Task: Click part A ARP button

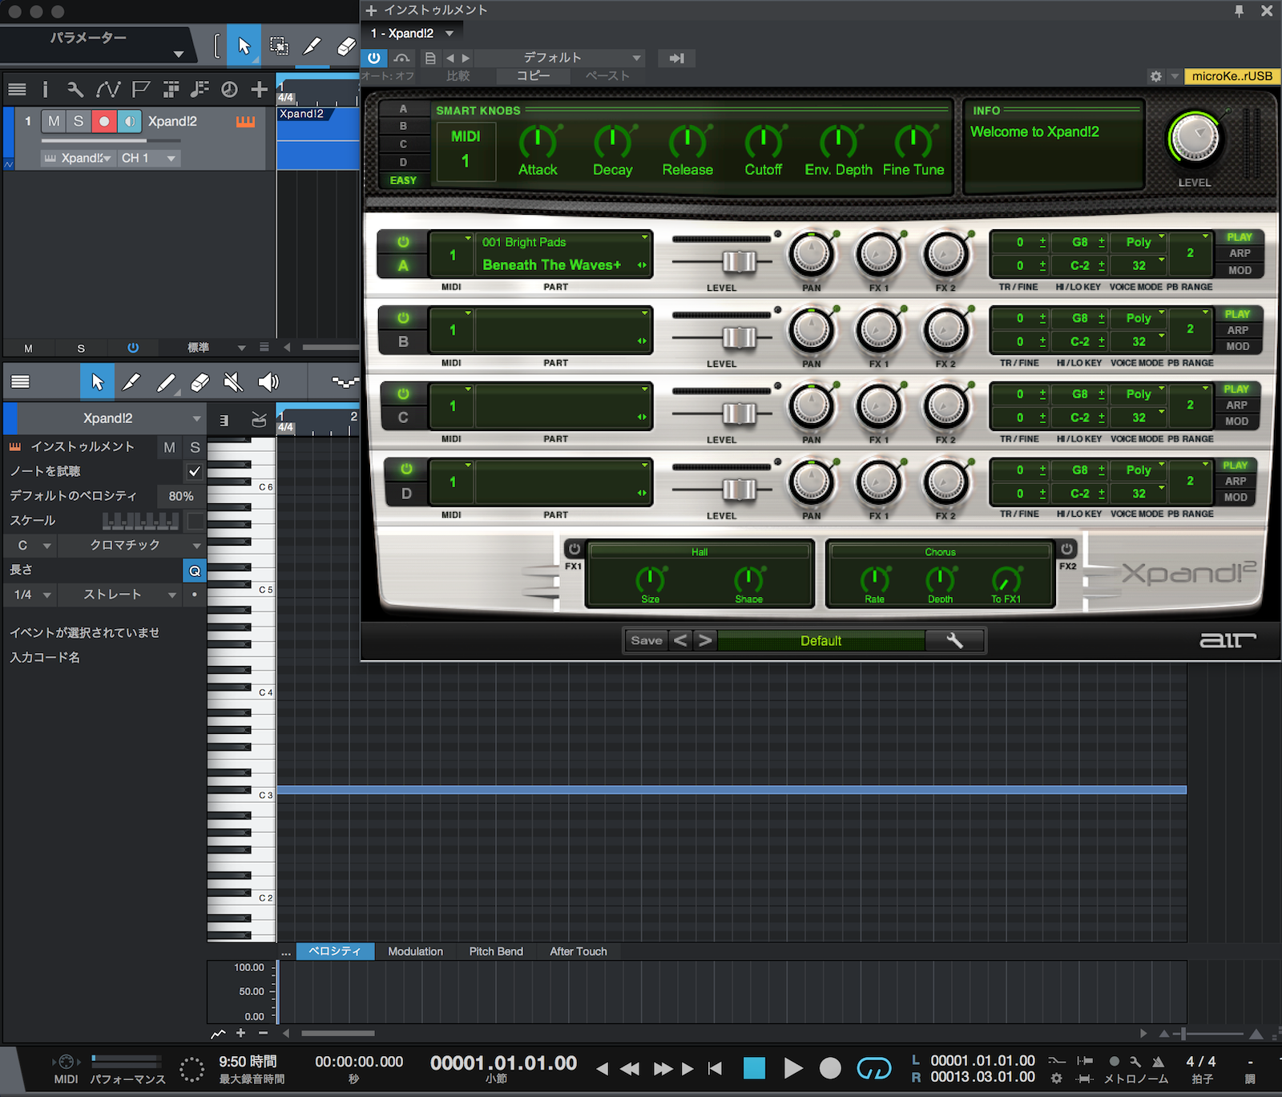Action: pyautogui.click(x=1239, y=253)
